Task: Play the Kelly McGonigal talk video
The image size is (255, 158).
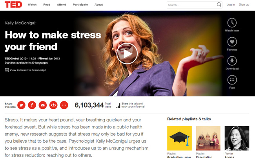Action: coord(127,54)
